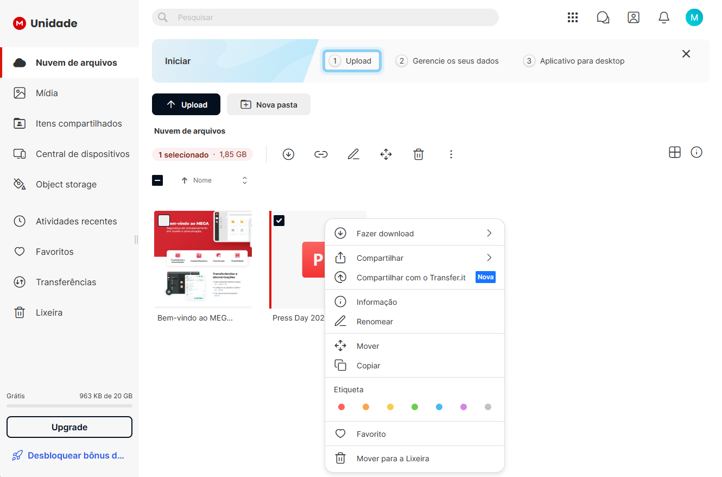Select Mover para a Lixeira menu entry
The width and height of the screenshot is (722, 477).
[392, 459]
